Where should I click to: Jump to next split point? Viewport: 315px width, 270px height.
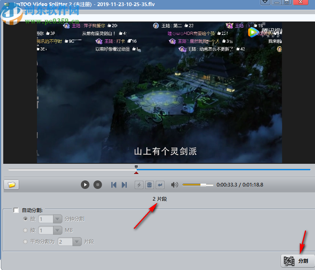[x=124, y=185]
